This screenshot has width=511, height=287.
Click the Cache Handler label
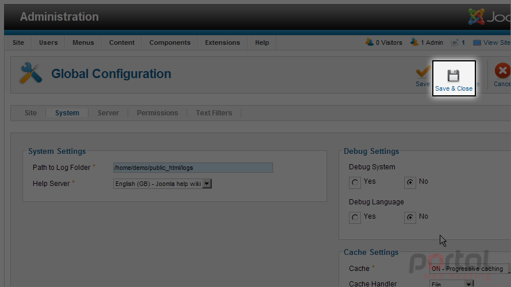tap(373, 284)
